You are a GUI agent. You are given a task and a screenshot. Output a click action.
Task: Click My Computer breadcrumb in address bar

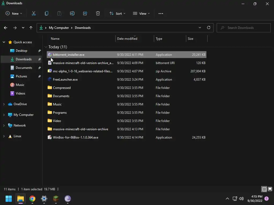point(59,28)
